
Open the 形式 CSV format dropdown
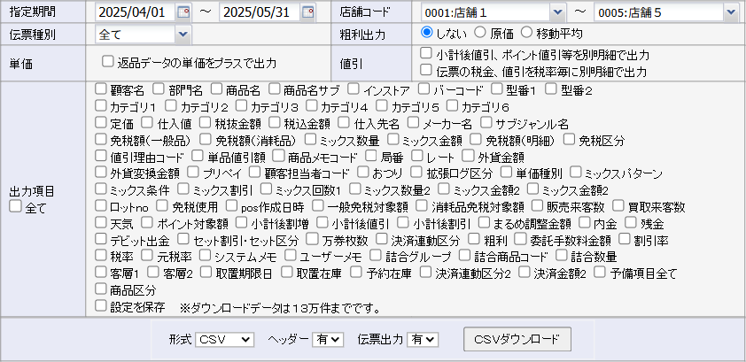(x=224, y=339)
